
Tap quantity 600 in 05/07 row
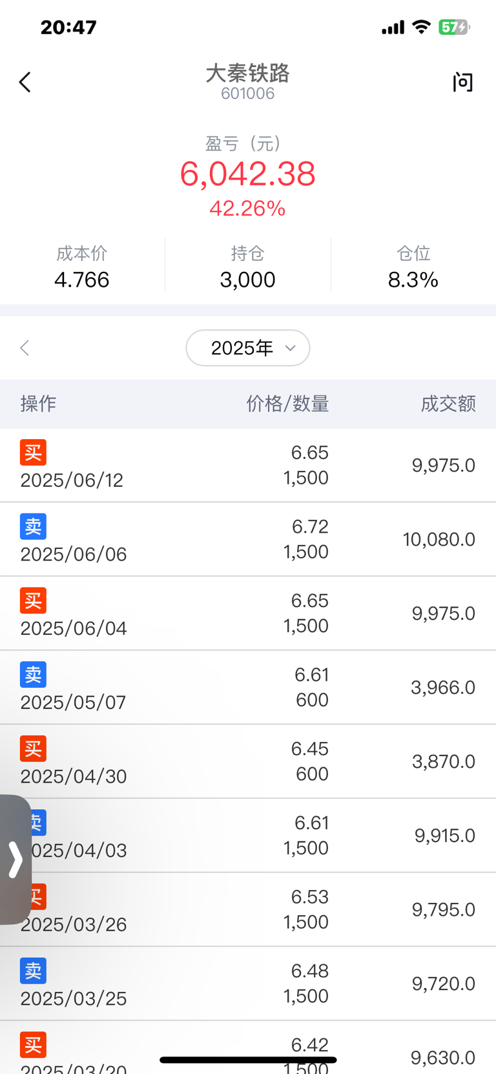(x=312, y=699)
